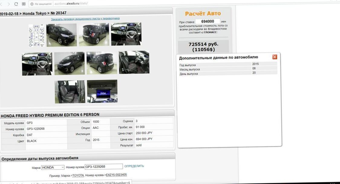The width and height of the screenshot is (340, 184).
Task: Open the top-row dashboard steering wheel photo
Action: (x=126, y=34)
